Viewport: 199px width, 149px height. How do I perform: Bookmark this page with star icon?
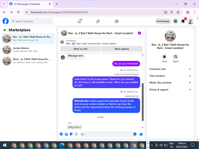pyautogui.click(x=178, y=12)
